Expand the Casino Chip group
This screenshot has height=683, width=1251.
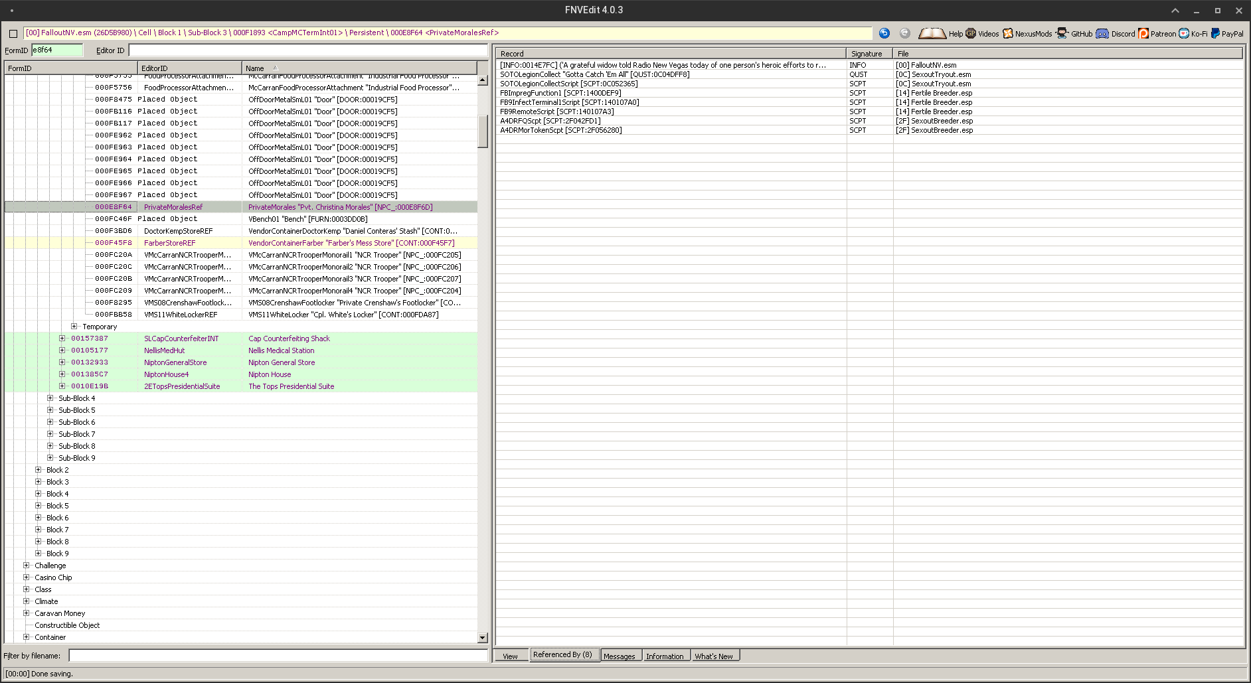(26, 577)
